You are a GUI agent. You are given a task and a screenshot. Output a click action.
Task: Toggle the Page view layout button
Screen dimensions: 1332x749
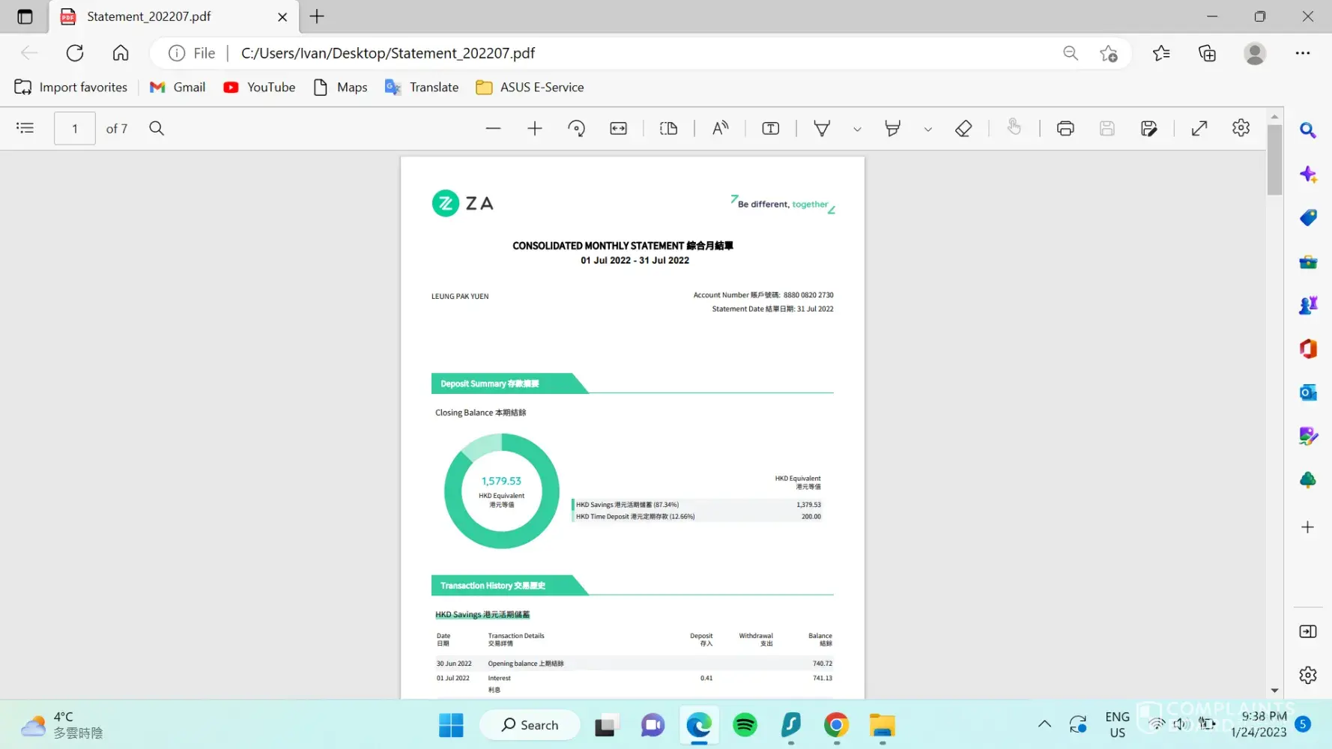tap(668, 128)
